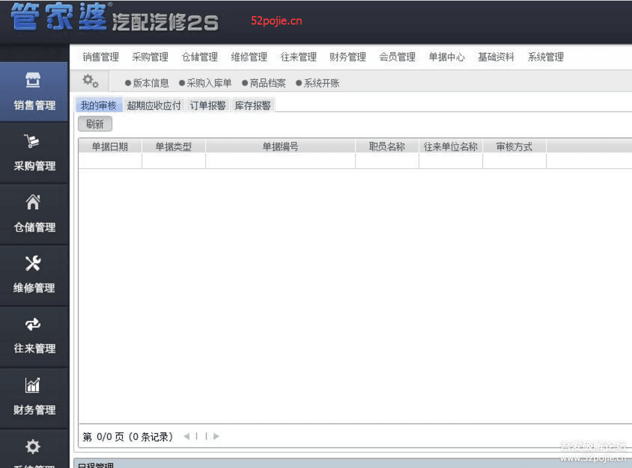Open 基础资料 top menu
The image size is (632, 468).
coord(496,57)
